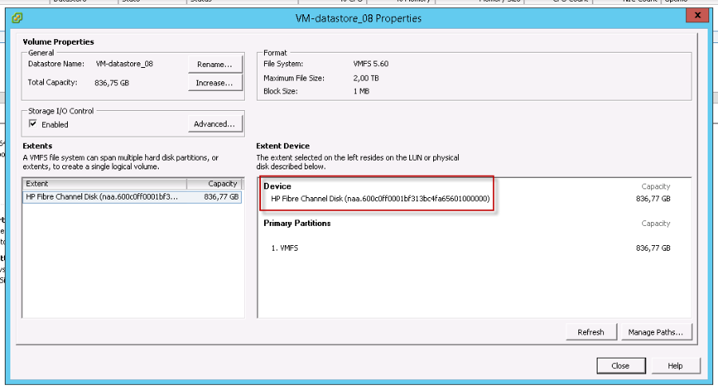Click the vSphere icon in the title bar
The image size is (718, 388).
tap(18, 18)
